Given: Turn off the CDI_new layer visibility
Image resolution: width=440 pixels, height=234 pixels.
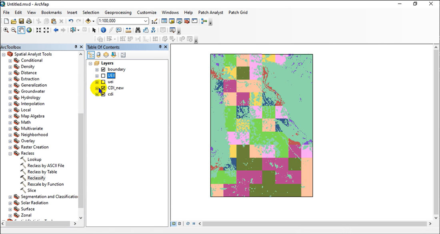Looking at the screenshot, I should click(x=103, y=88).
